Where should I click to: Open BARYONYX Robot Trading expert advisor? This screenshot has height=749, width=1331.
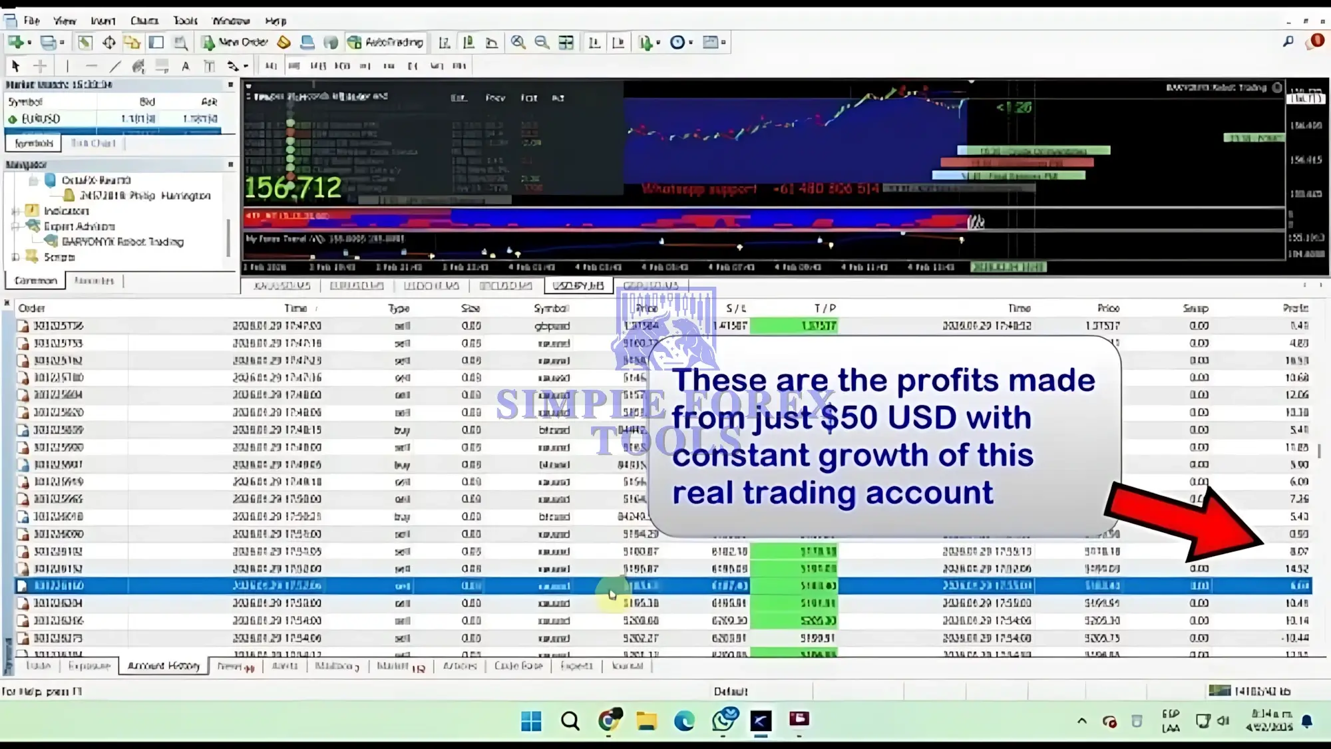pos(122,241)
